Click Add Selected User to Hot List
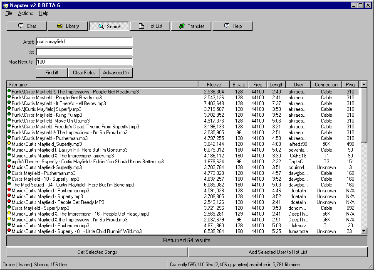This screenshot has height=270, width=374. (x=278, y=252)
